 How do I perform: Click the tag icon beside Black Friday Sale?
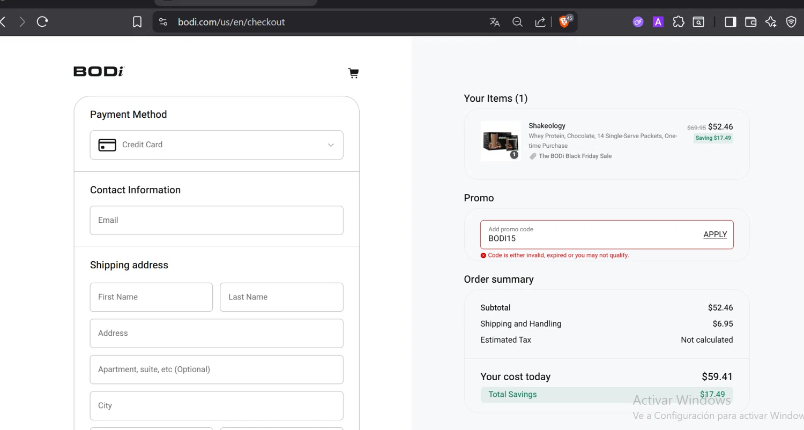point(533,156)
